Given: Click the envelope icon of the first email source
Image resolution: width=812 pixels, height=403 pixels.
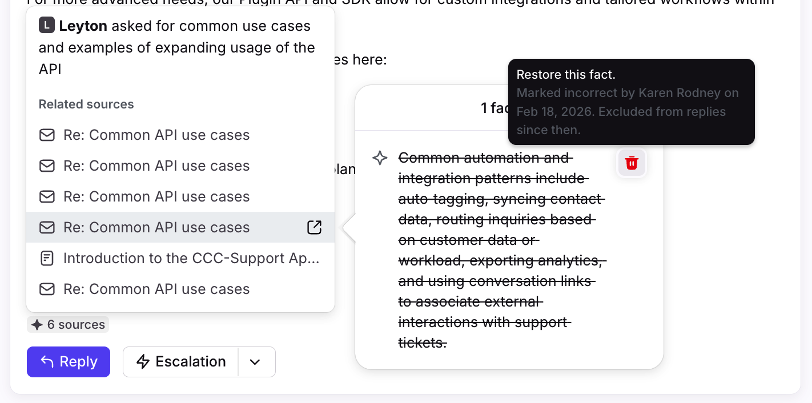Looking at the screenshot, I should pos(47,135).
